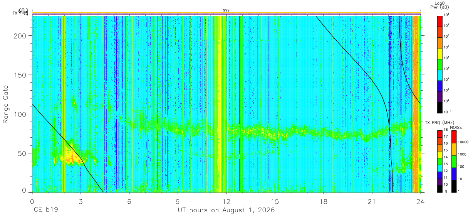Screen dimensions: 473x218
Task: Click the 'UT hours on August 1, 2026' label
Action: pyautogui.click(x=226, y=210)
